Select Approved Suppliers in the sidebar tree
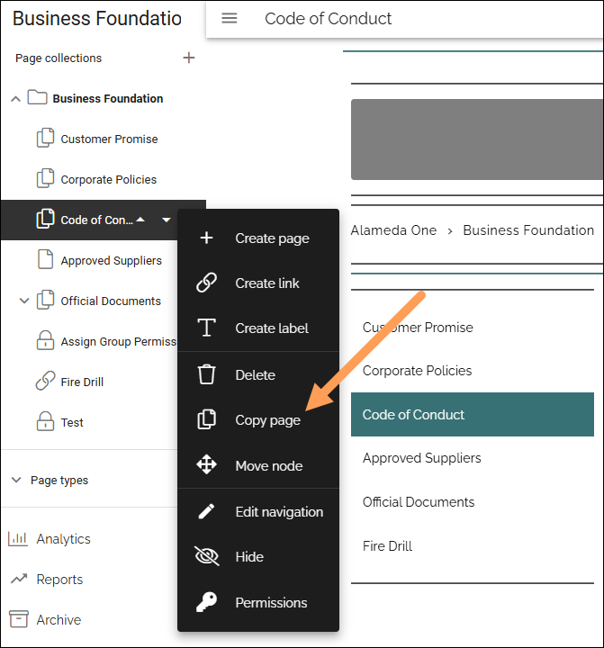Image resolution: width=604 pixels, height=648 pixels. (x=112, y=260)
